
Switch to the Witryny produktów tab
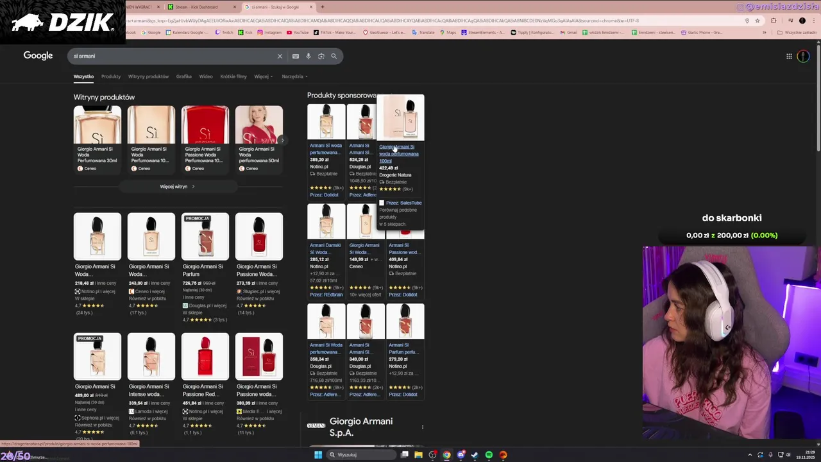pos(148,76)
